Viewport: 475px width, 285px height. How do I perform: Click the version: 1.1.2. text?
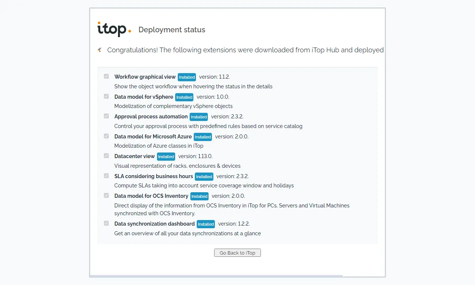coord(214,77)
